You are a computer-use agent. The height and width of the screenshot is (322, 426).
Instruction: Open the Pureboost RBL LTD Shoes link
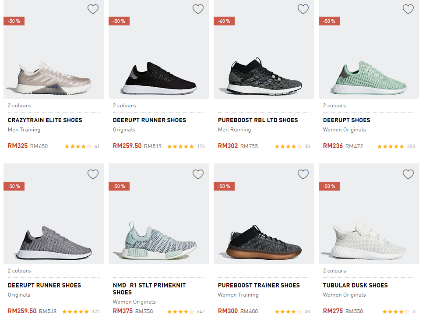258,120
